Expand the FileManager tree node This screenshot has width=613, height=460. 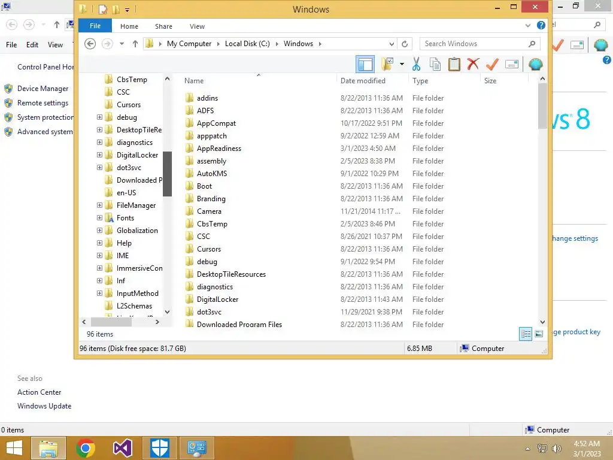[99, 205]
